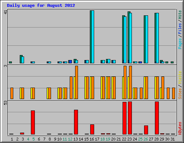Click the orange visits bar for day 31
The height and width of the screenshot is (143, 184).
[174, 93]
